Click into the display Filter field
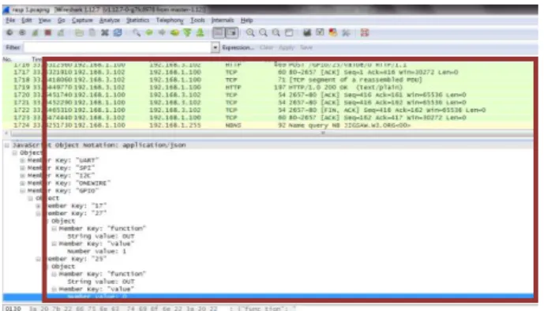 point(118,47)
